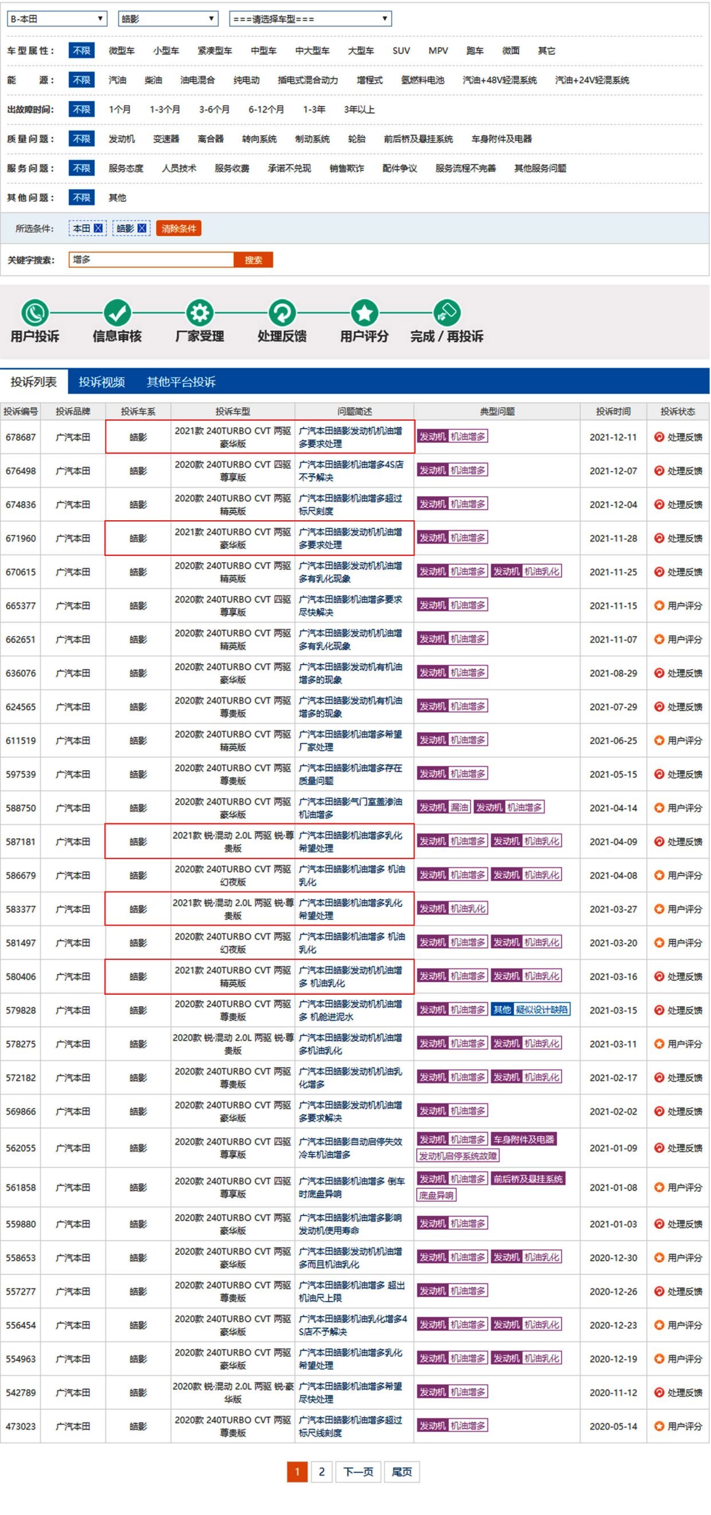This screenshot has height=1515, width=711.
Task: Click the 清除条件 button
Action: (x=179, y=228)
